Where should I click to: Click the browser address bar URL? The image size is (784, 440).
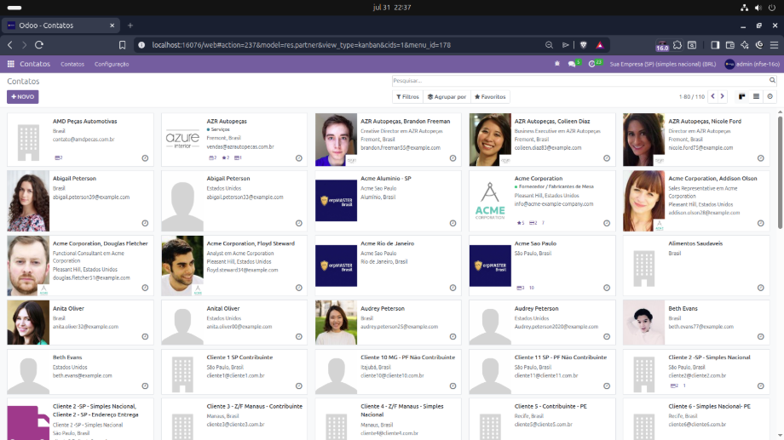point(301,45)
